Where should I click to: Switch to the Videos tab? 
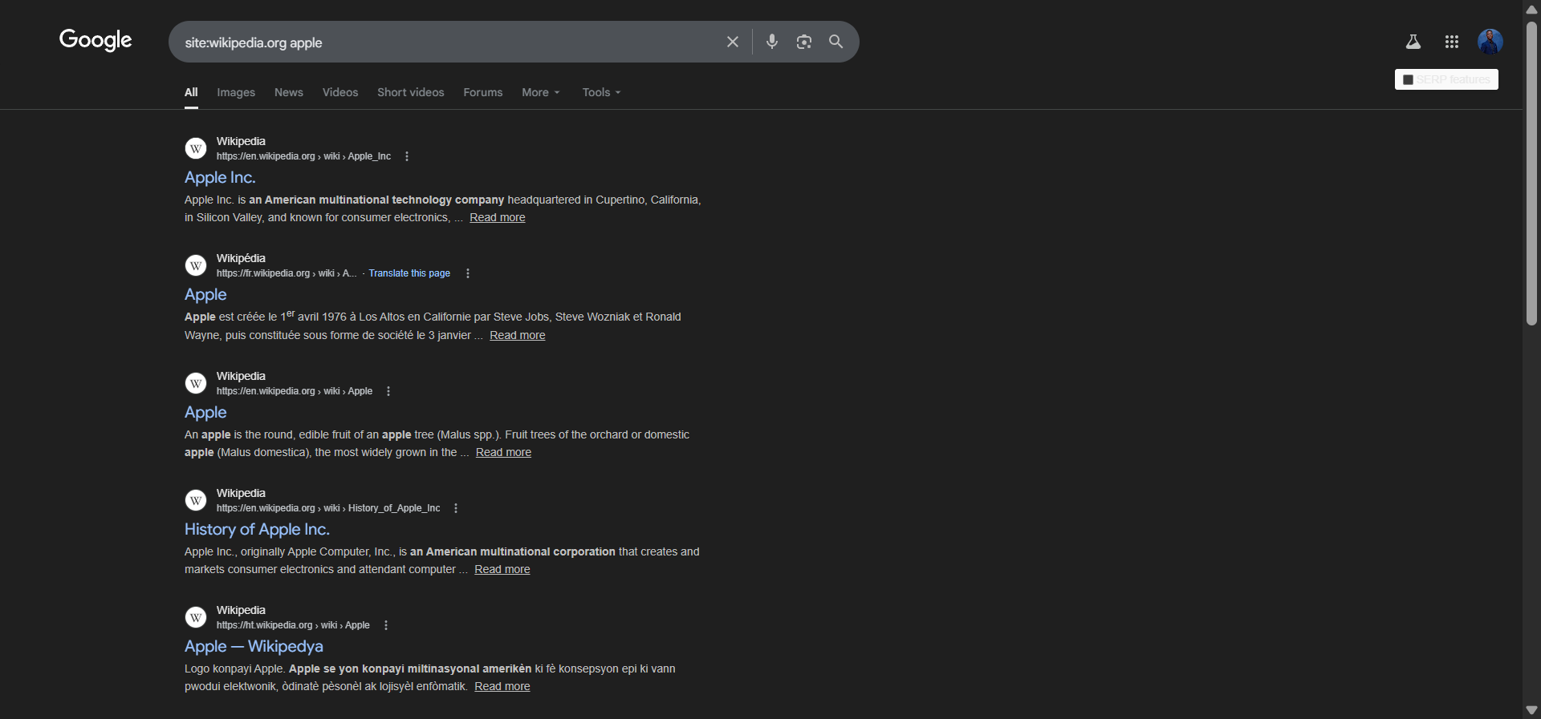pos(340,92)
